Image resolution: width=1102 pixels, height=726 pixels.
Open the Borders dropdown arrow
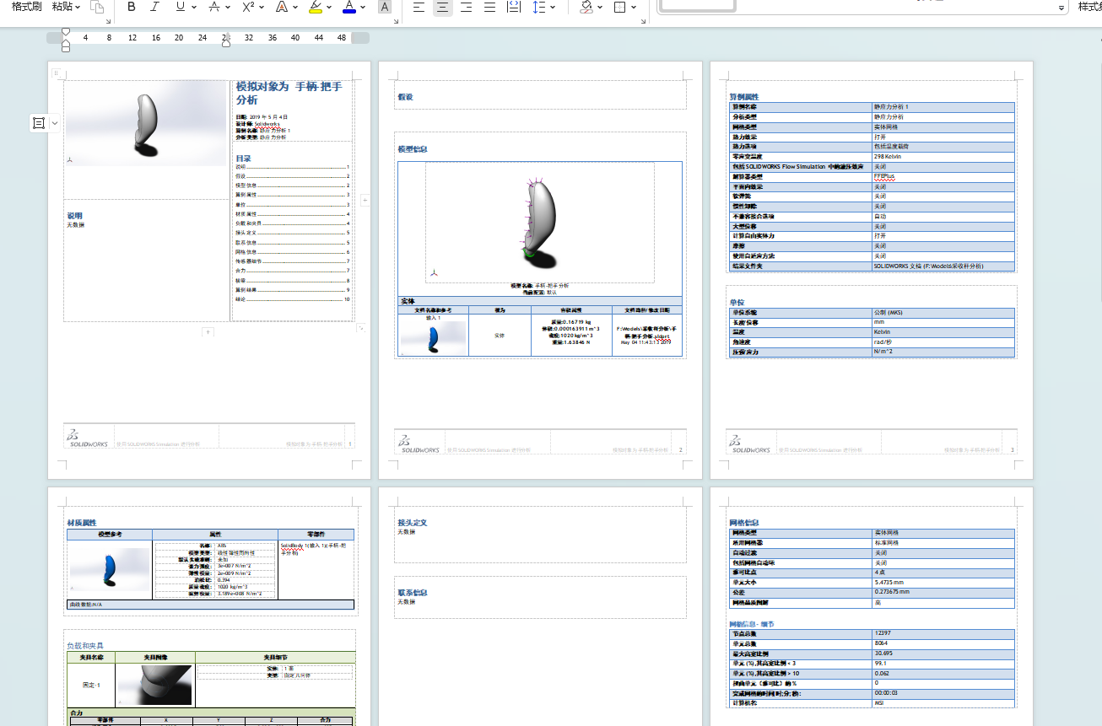[x=634, y=7]
